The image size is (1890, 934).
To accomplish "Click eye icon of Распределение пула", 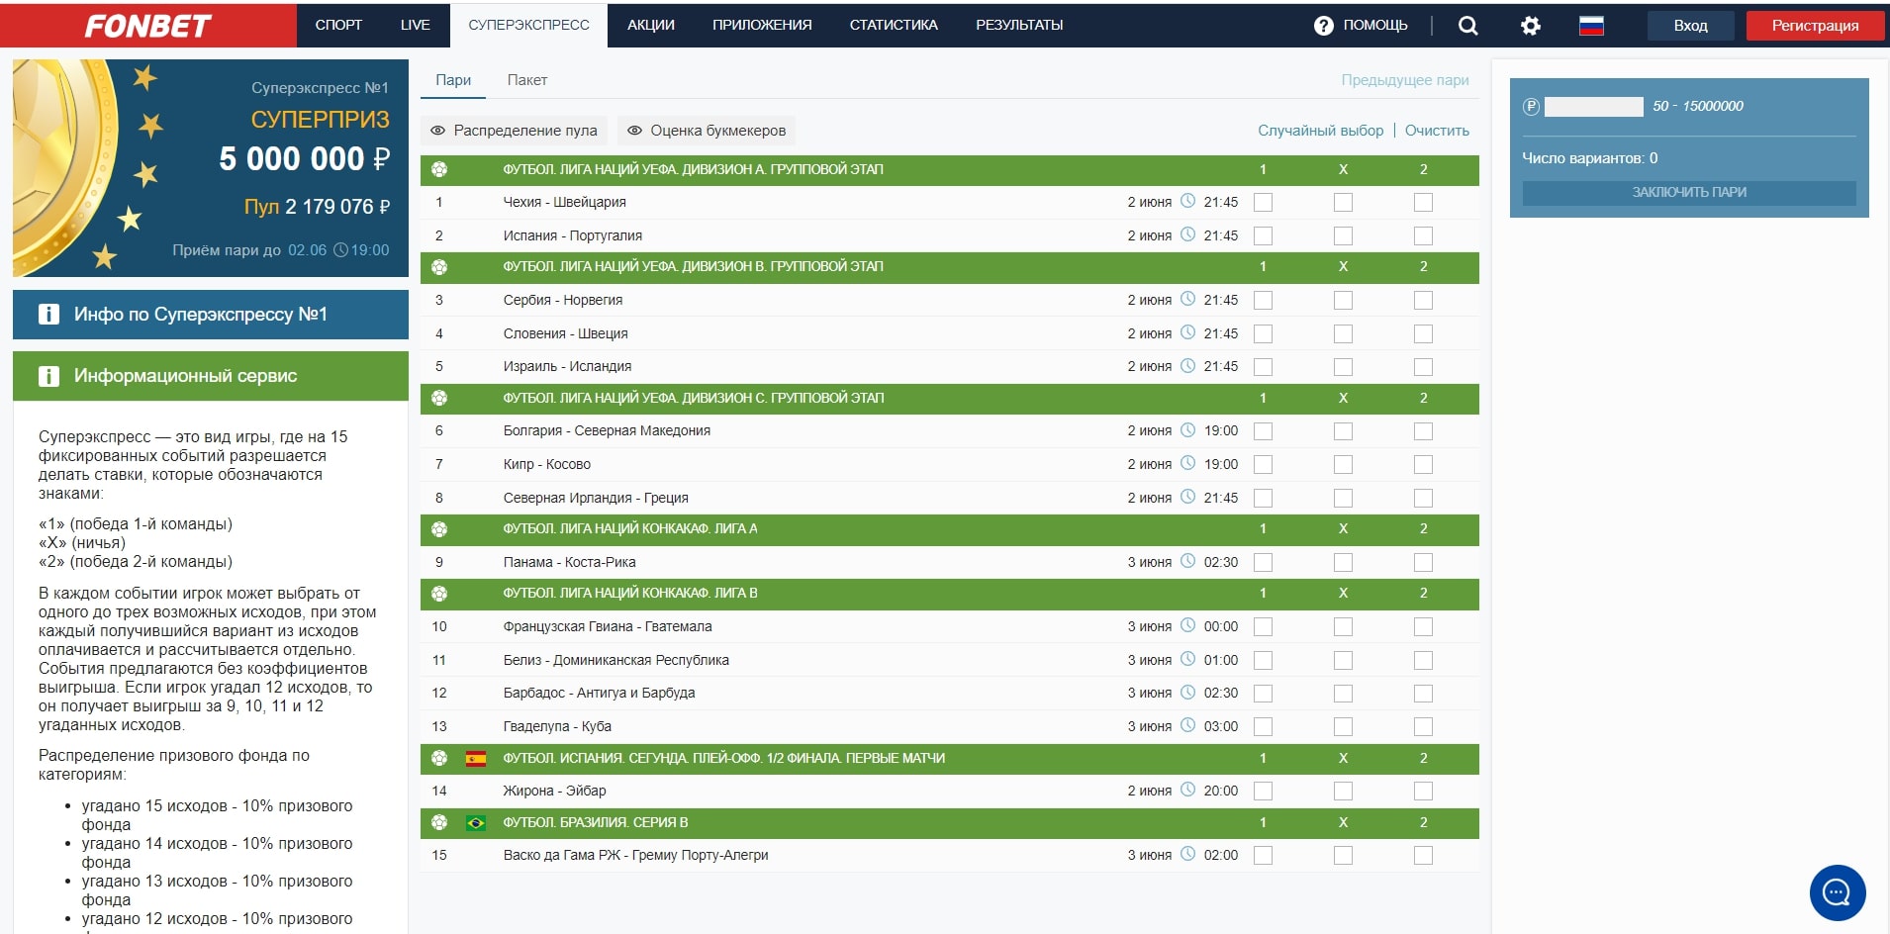I will 437,131.
